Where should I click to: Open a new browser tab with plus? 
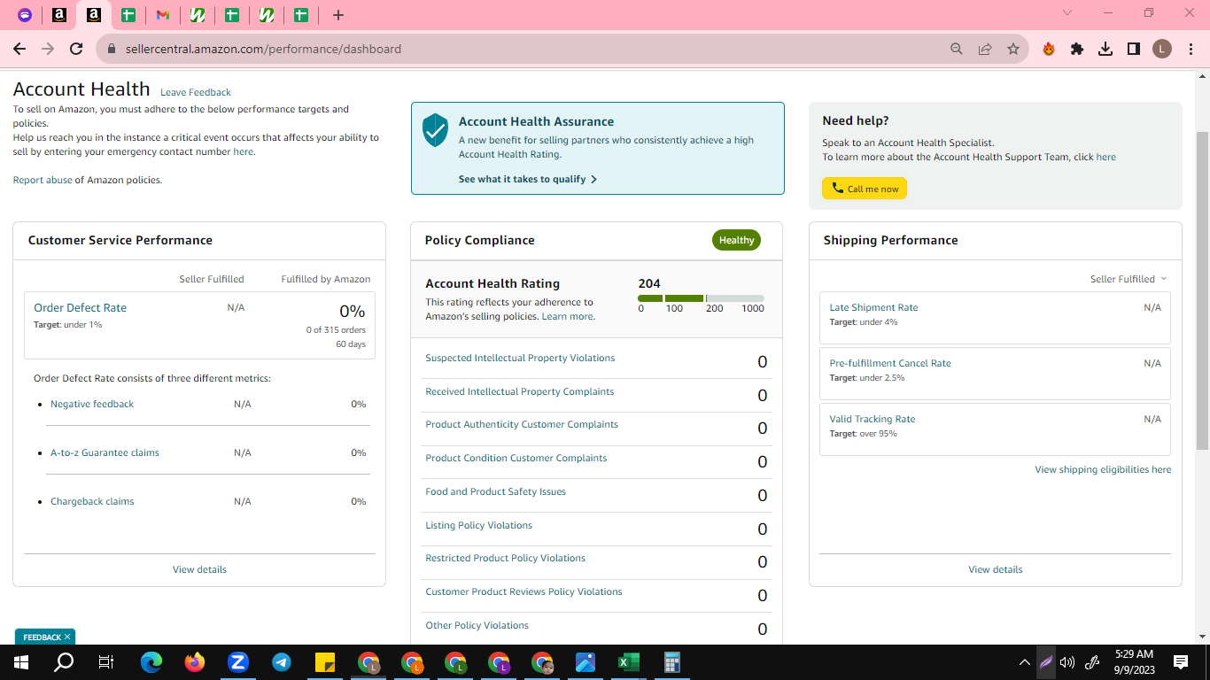tap(338, 15)
